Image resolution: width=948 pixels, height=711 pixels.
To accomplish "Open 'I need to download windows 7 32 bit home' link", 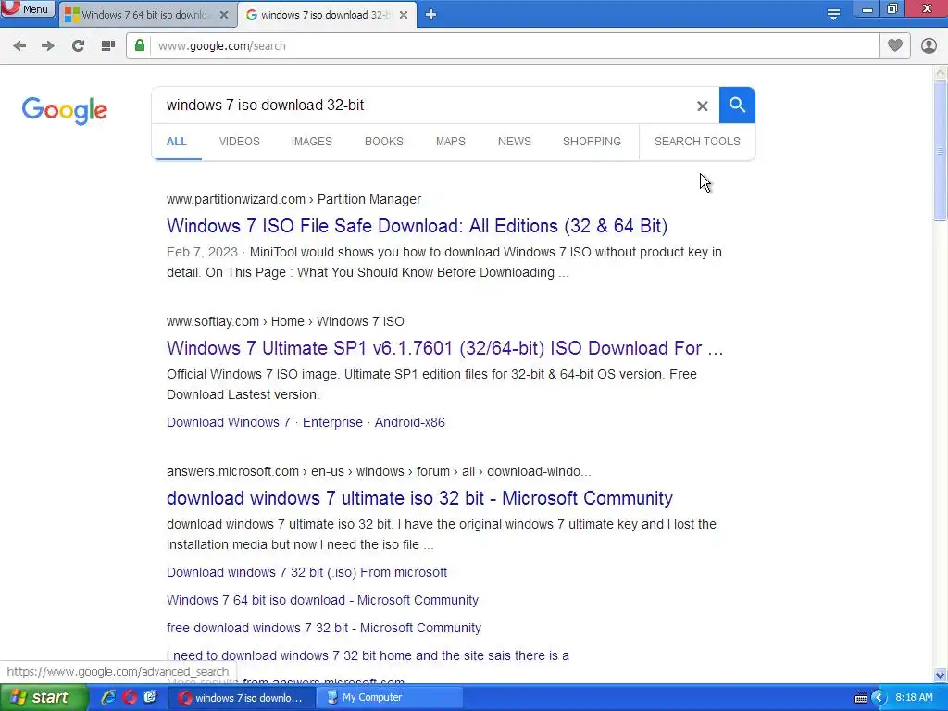I will [368, 655].
